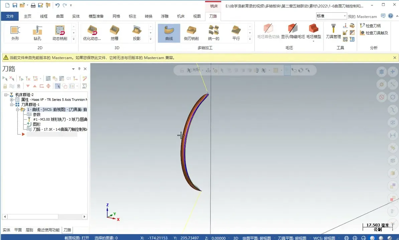Screen dimensions: 399x240
Task: Toggle the lock on operations in 刀路 panel
Action: pos(5,86)
